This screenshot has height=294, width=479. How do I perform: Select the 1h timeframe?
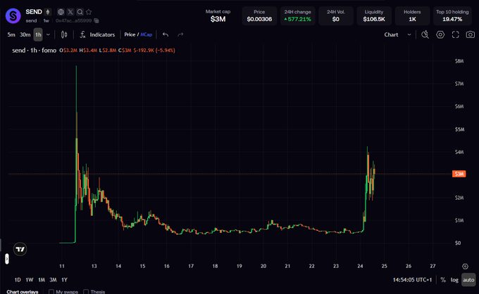tap(38, 34)
